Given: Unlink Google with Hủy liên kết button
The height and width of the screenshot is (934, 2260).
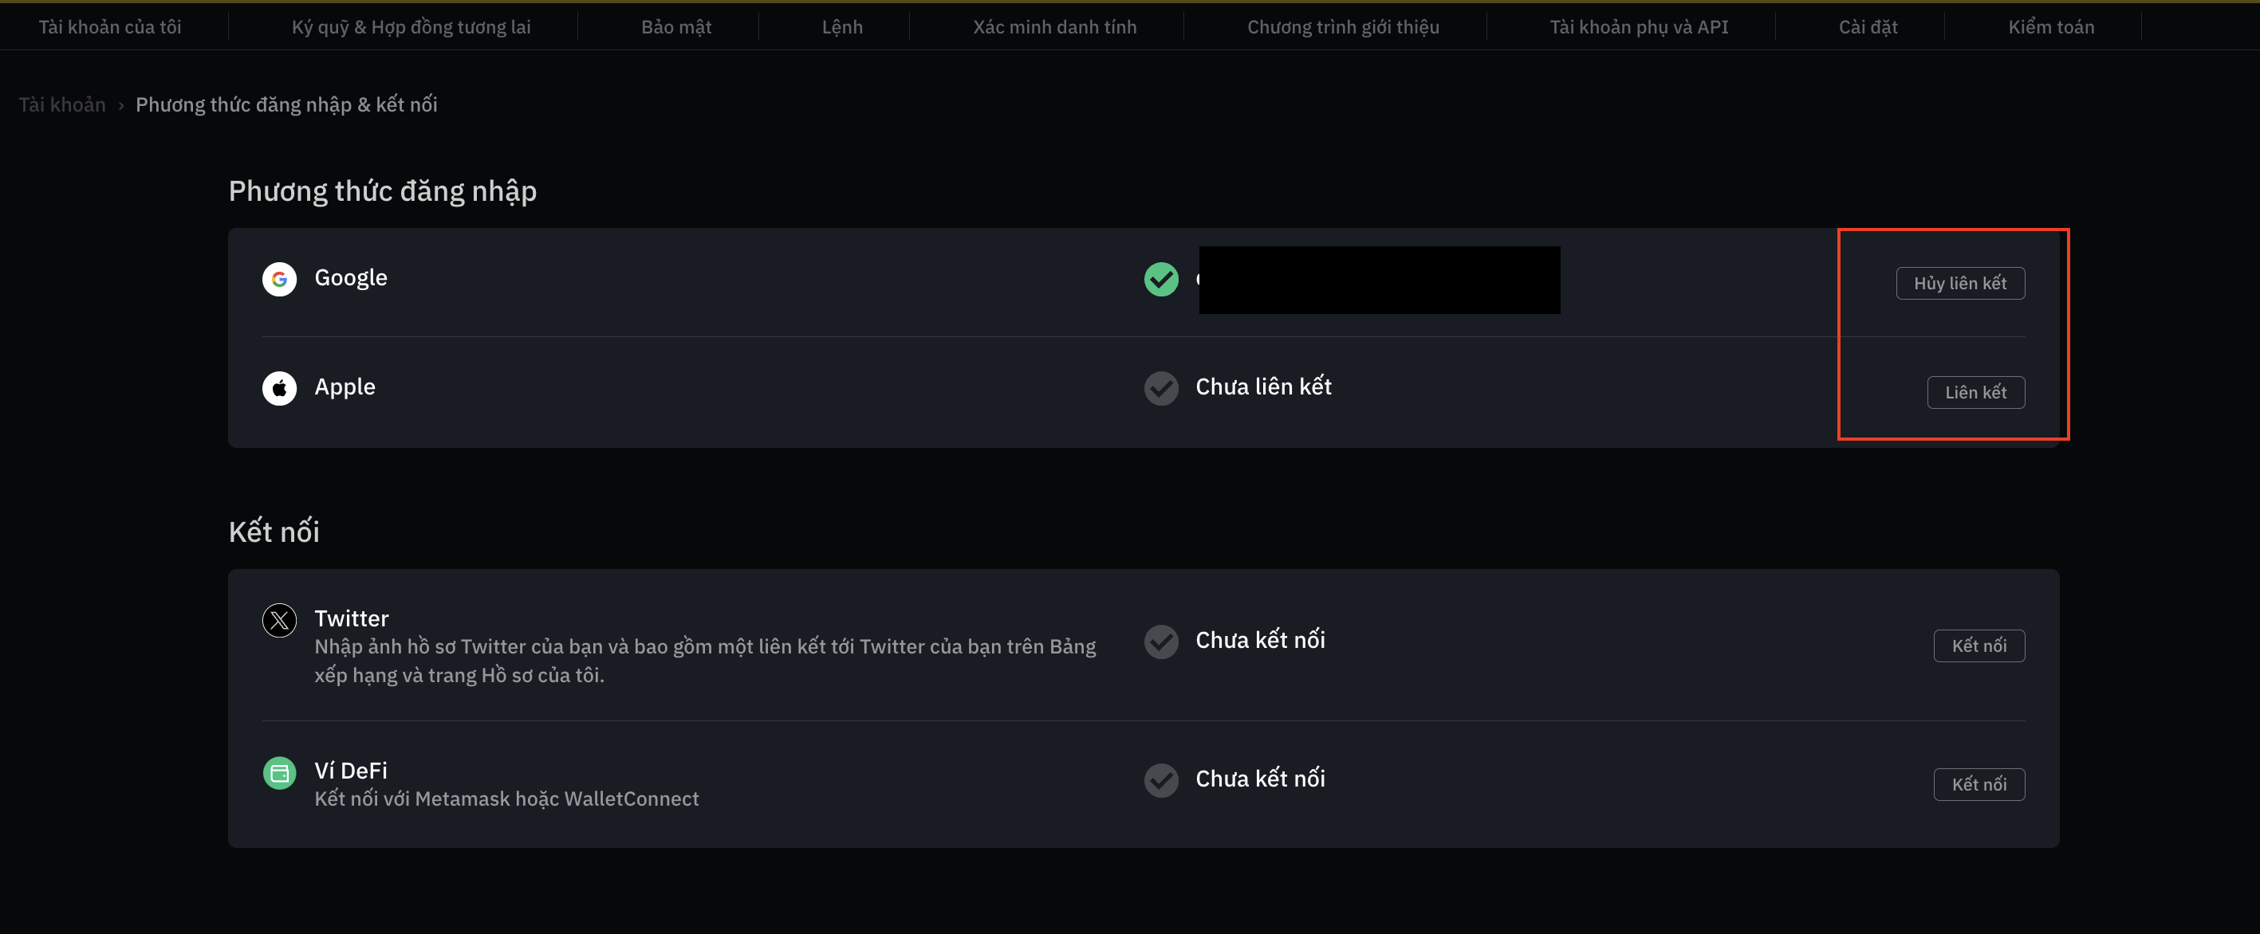Looking at the screenshot, I should 1960,283.
